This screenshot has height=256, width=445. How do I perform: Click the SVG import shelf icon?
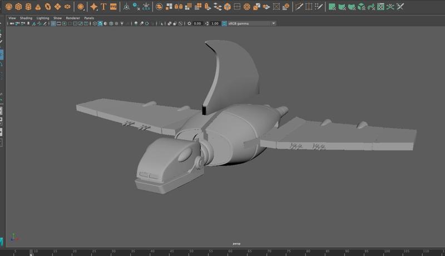click(113, 7)
